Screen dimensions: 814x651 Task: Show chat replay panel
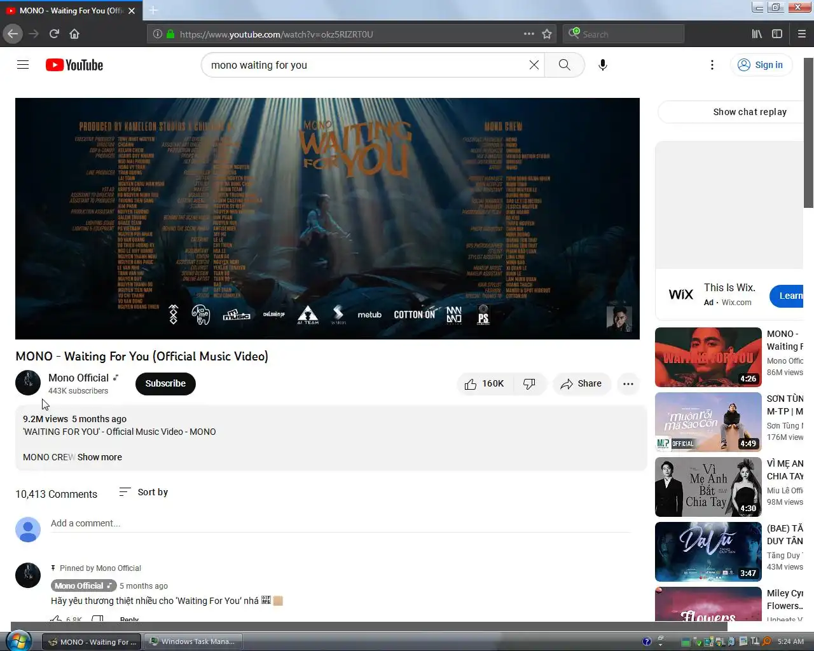point(731,112)
